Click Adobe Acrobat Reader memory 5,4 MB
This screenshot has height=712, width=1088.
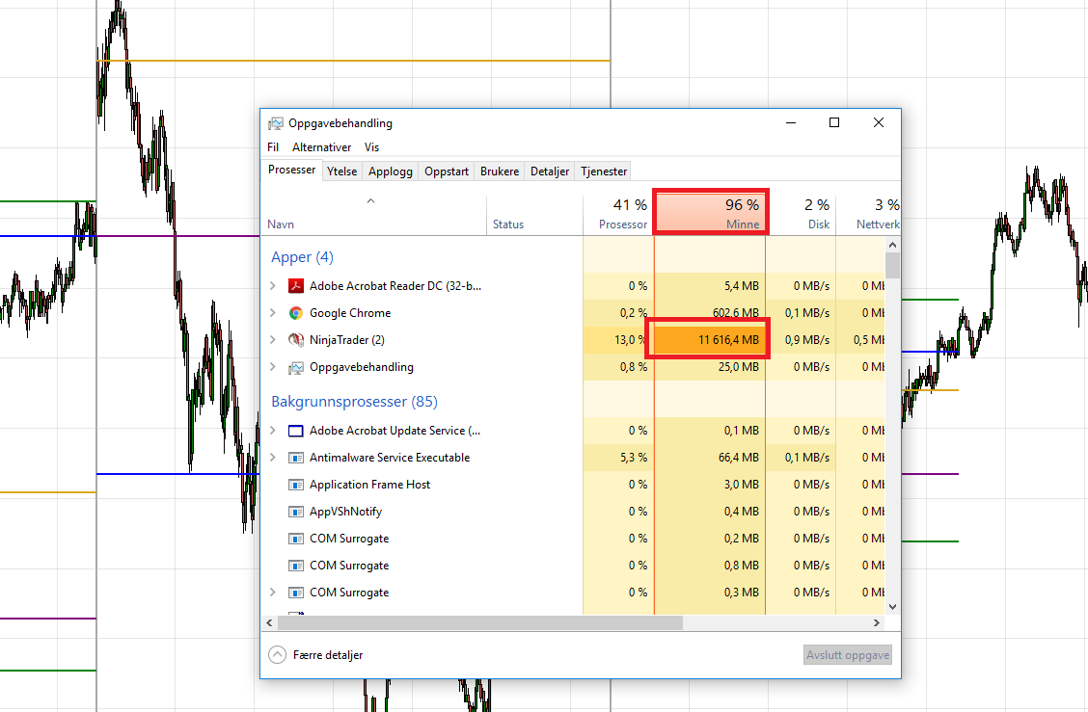pyautogui.click(x=741, y=285)
